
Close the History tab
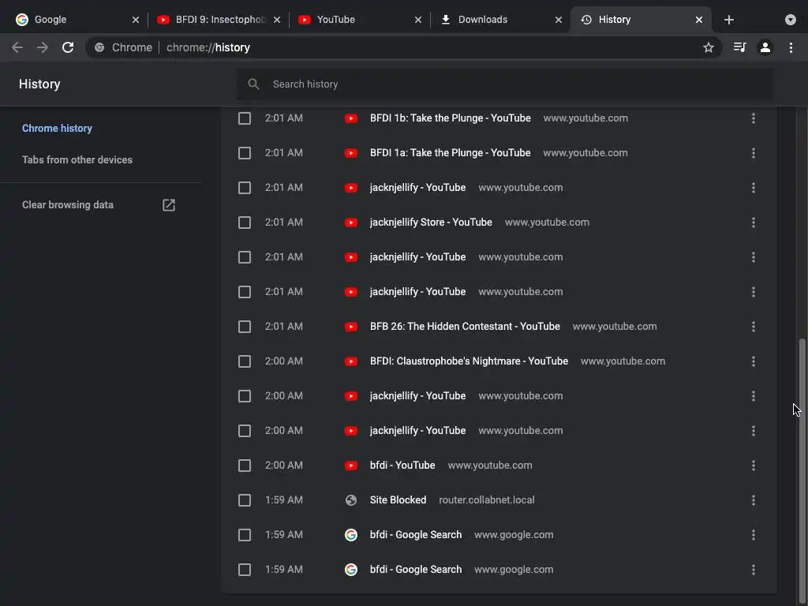tap(699, 20)
